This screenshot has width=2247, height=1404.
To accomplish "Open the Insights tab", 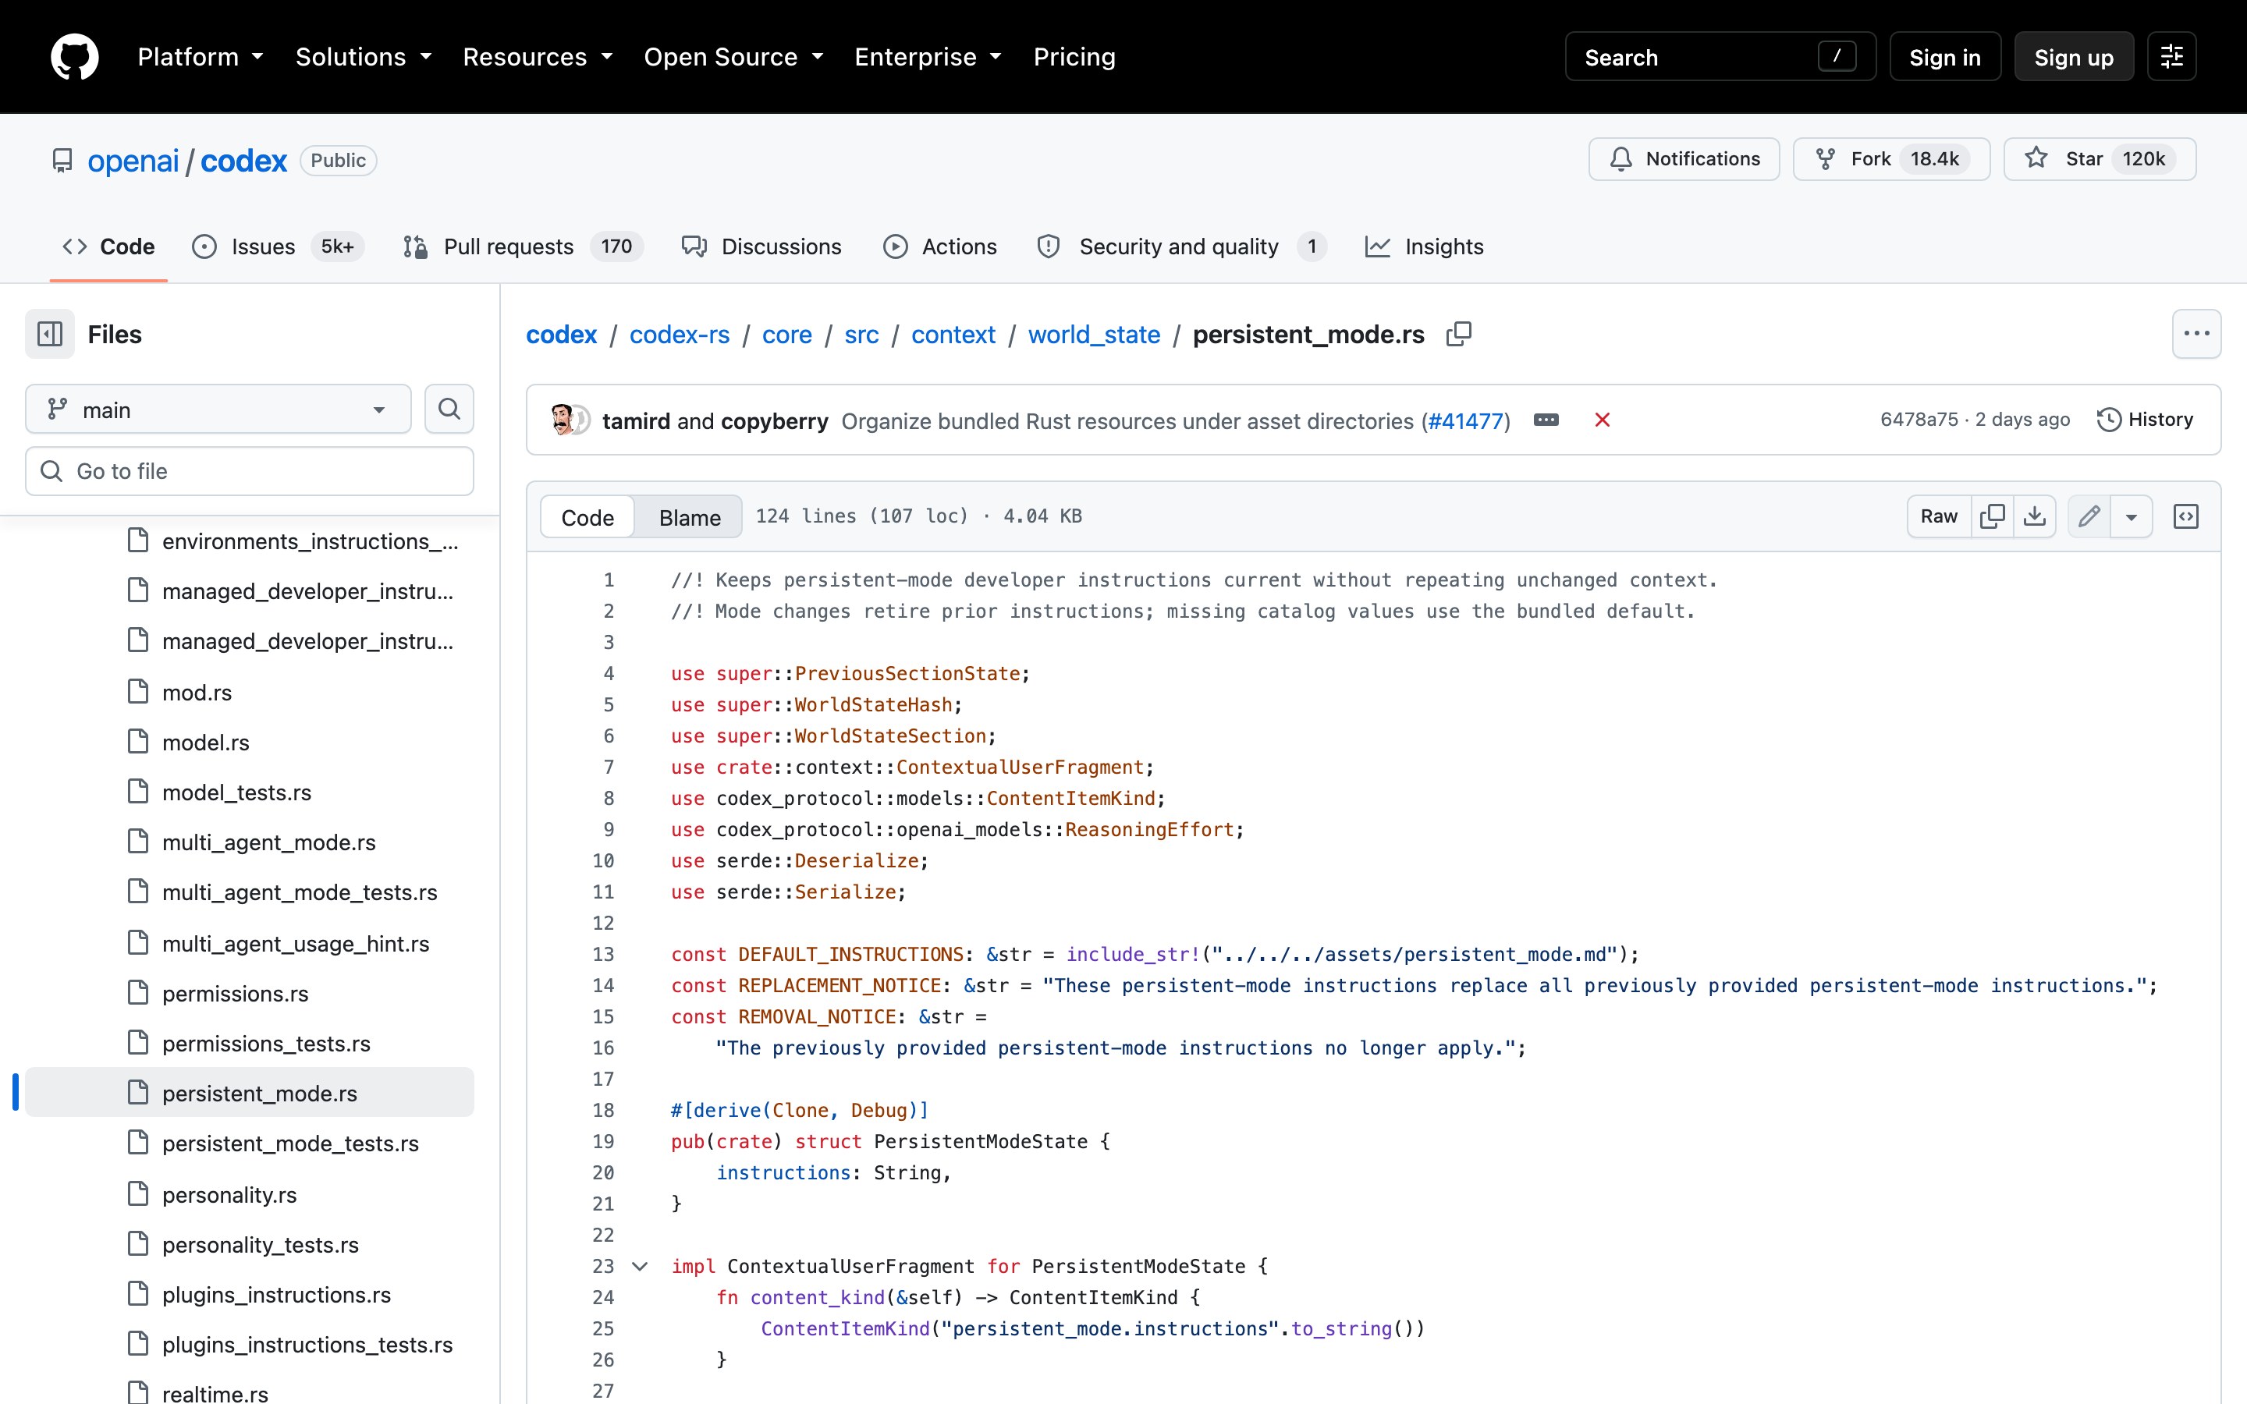I will [x=1425, y=247].
